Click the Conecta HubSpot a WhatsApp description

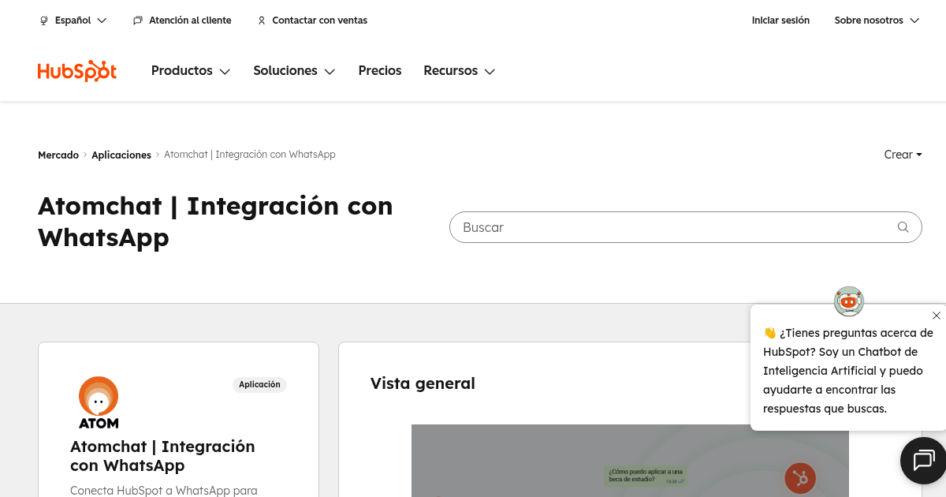[x=164, y=491]
